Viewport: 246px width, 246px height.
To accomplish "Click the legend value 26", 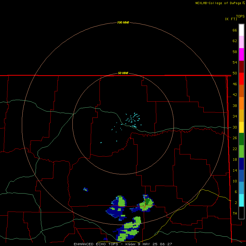I will (x=235, y=138).
